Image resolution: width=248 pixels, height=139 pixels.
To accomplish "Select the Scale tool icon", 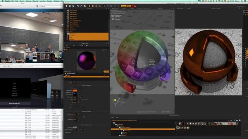I will click(x=111, y=6).
